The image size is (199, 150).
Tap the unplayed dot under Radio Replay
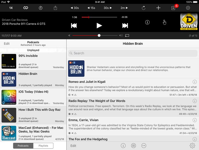click(69, 114)
